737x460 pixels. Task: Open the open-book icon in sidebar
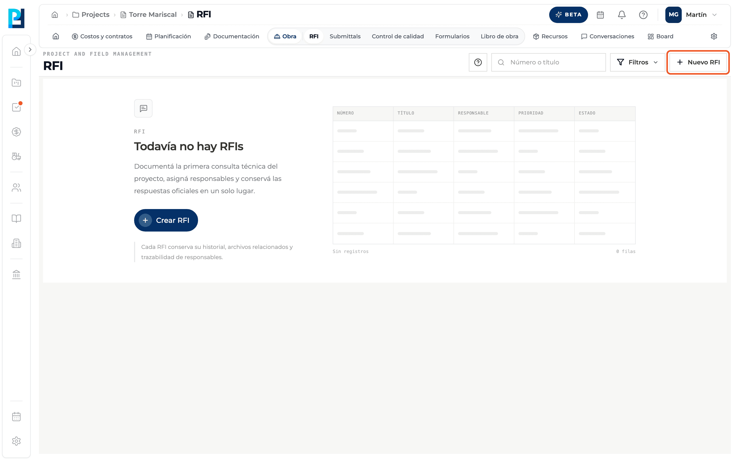16,218
